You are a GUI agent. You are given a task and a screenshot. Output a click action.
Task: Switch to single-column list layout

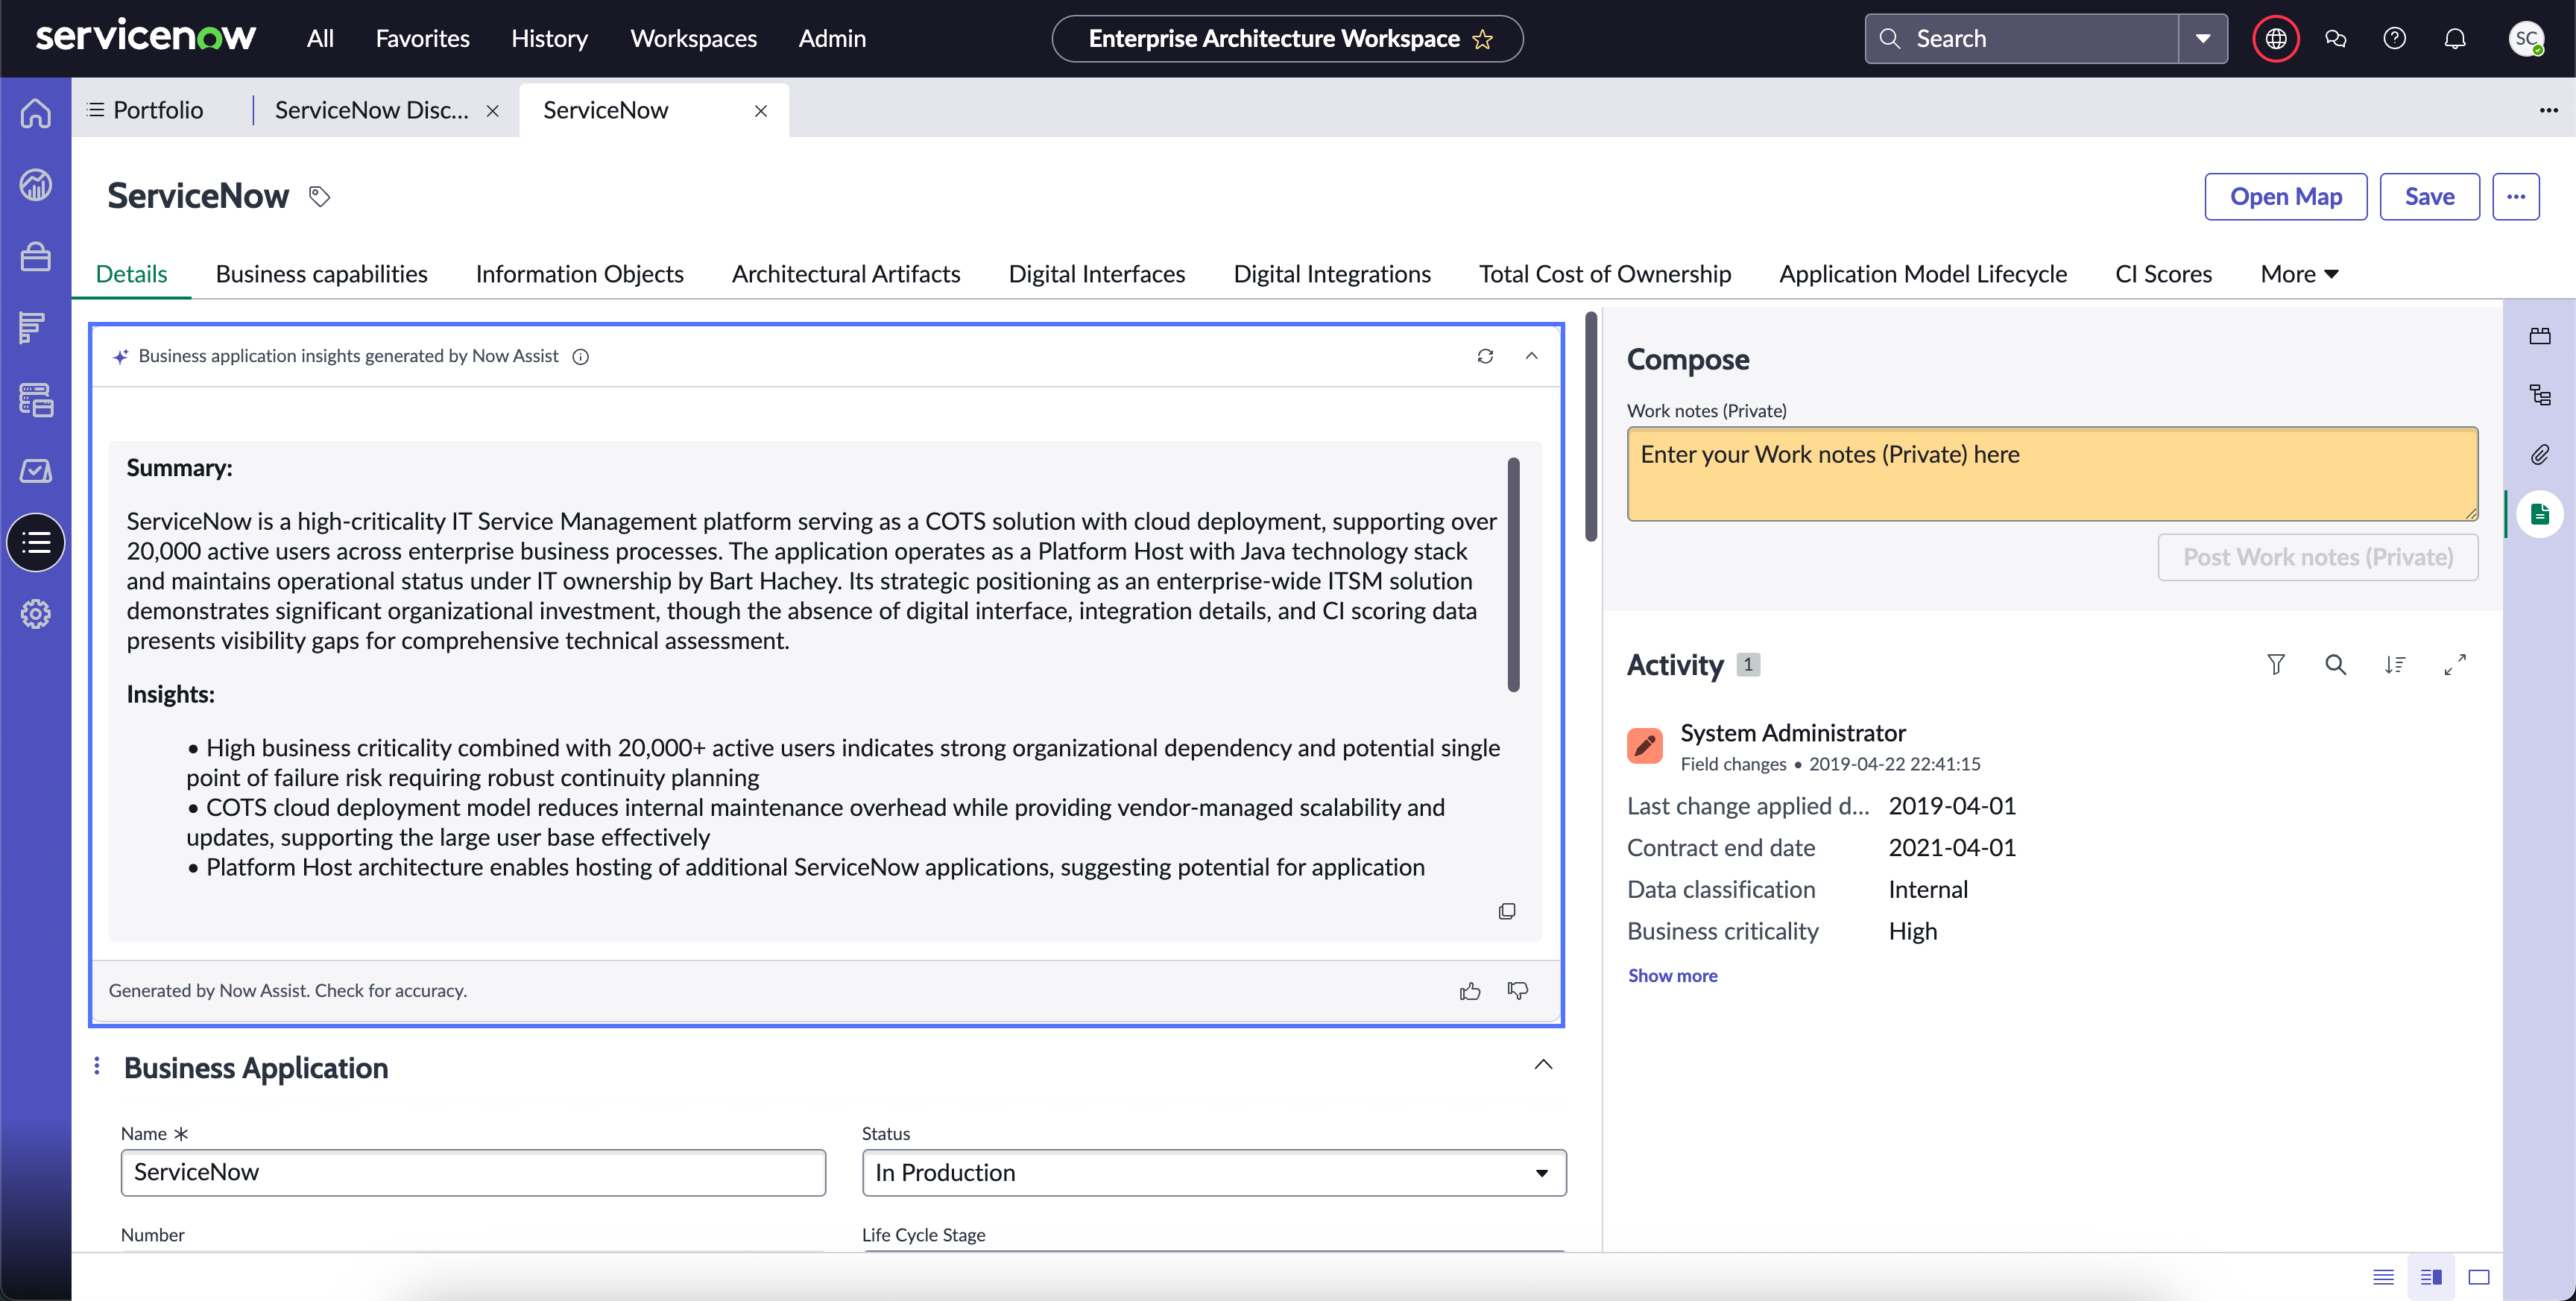pyautogui.click(x=2384, y=1277)
